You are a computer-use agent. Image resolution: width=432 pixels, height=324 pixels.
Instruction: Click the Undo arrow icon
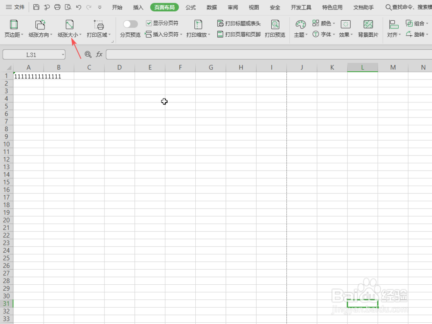click(x=79, y=7)
